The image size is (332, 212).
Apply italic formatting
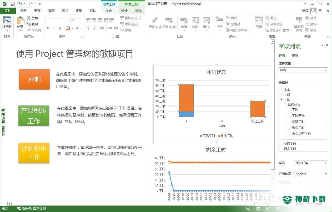[54, 28]
